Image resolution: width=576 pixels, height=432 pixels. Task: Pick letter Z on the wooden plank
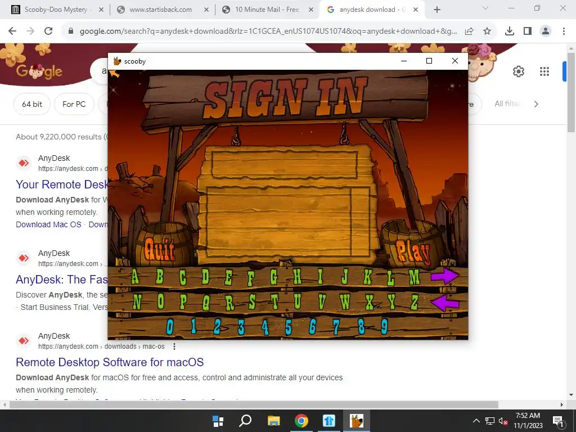tap(415, 302)
